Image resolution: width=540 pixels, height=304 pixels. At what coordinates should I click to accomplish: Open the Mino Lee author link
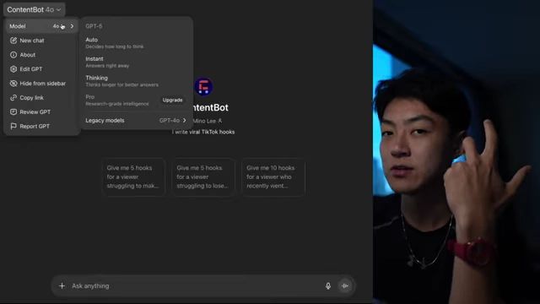pos(207,121)
